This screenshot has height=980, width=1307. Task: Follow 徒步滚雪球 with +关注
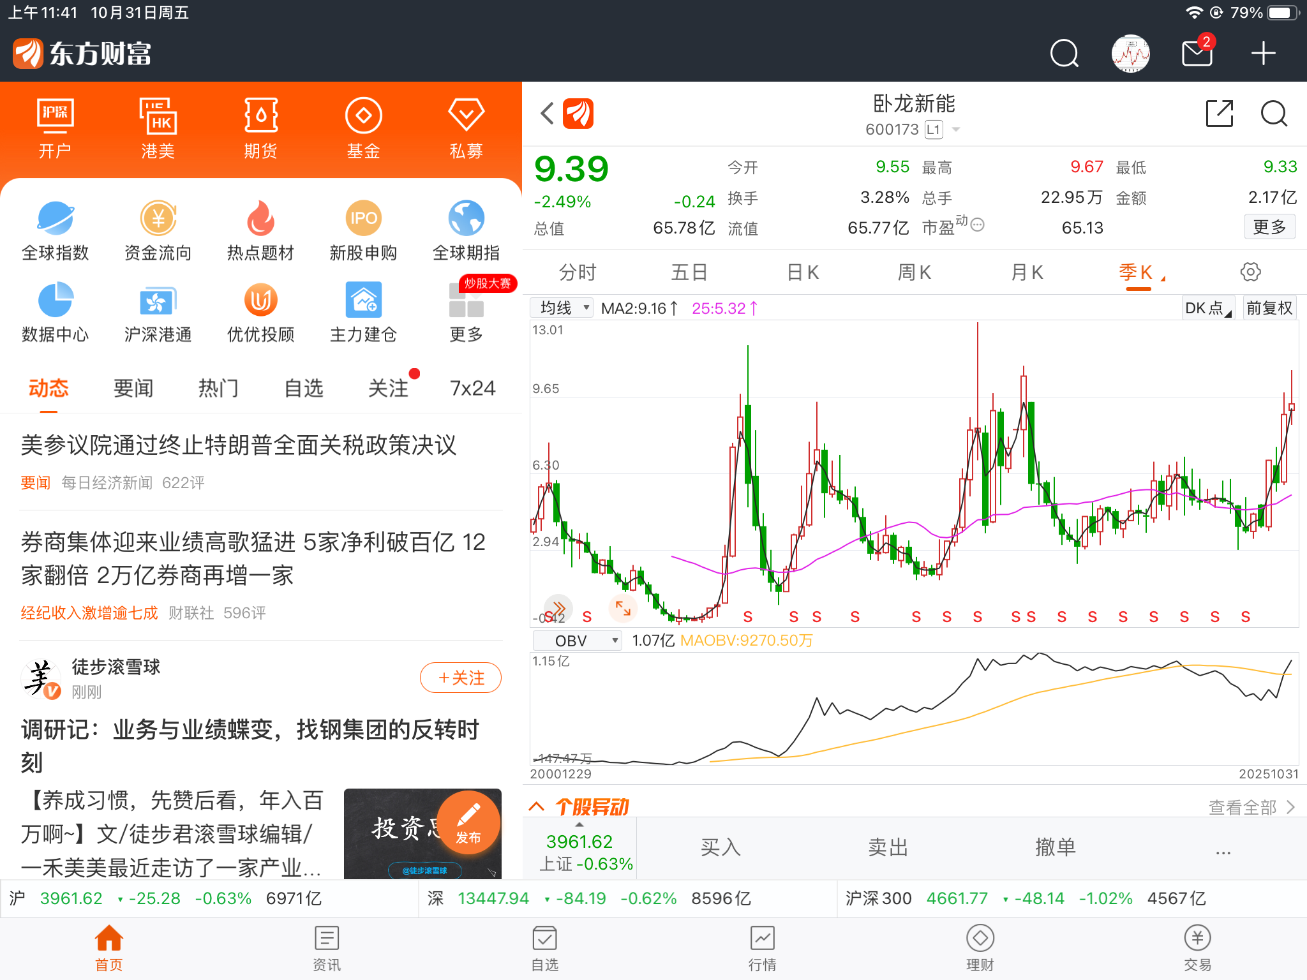460,678
